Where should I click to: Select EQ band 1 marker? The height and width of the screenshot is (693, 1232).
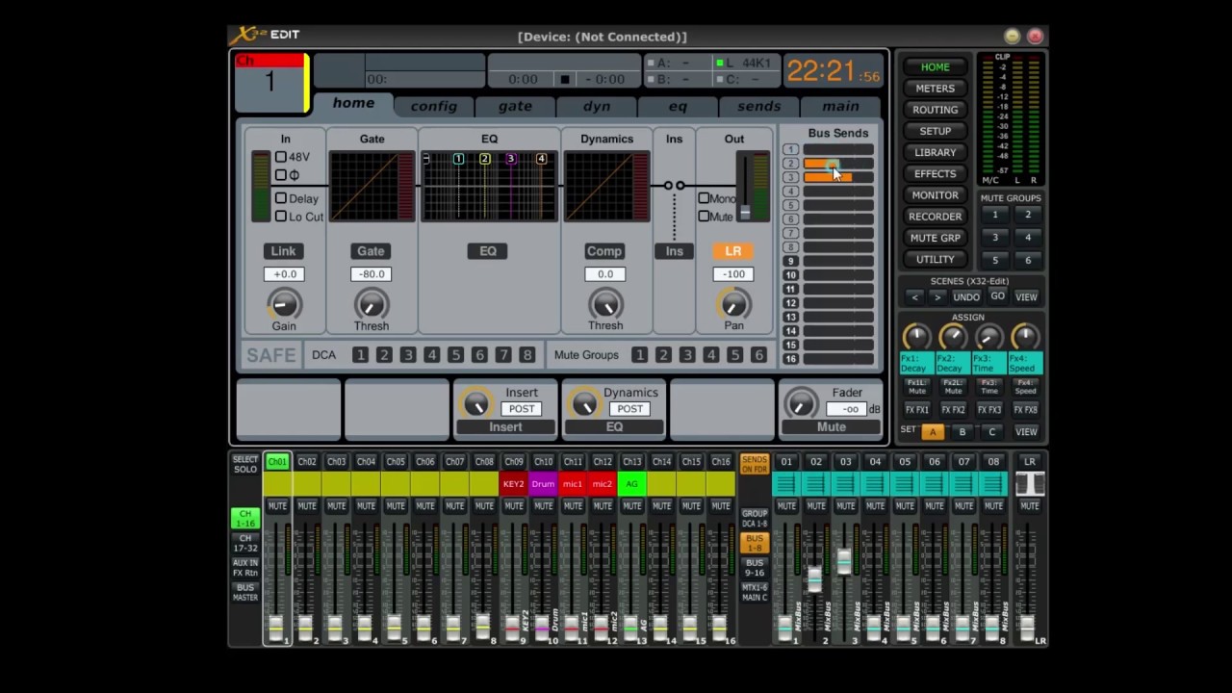[458, 159]
